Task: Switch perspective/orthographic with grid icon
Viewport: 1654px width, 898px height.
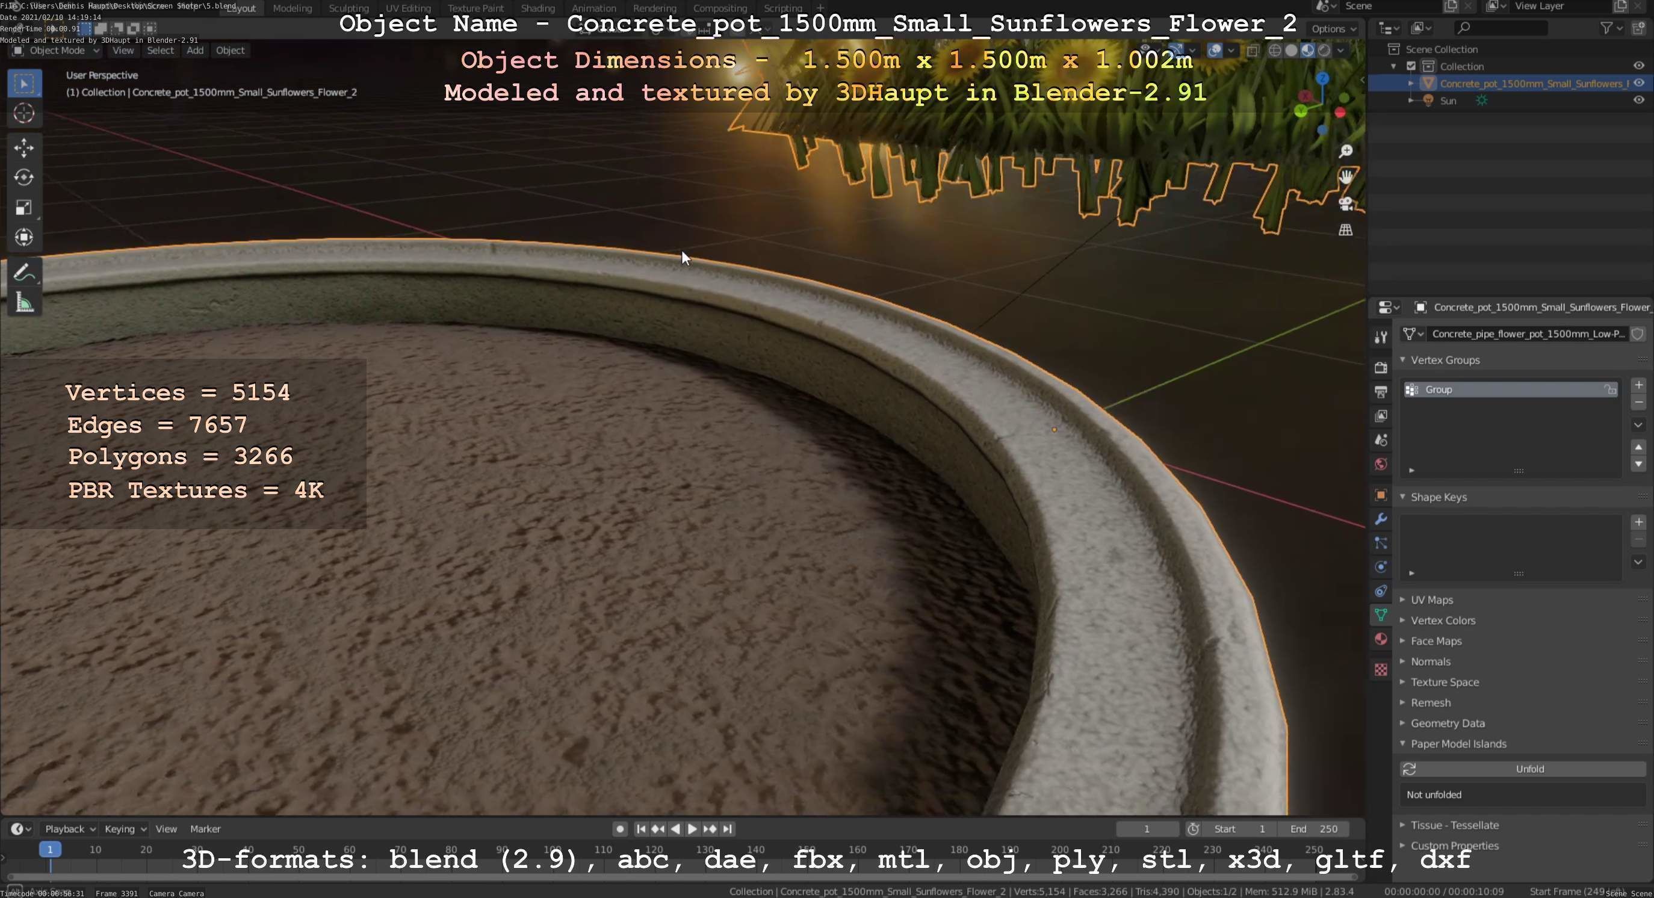Action: (x=1346, y=230)
